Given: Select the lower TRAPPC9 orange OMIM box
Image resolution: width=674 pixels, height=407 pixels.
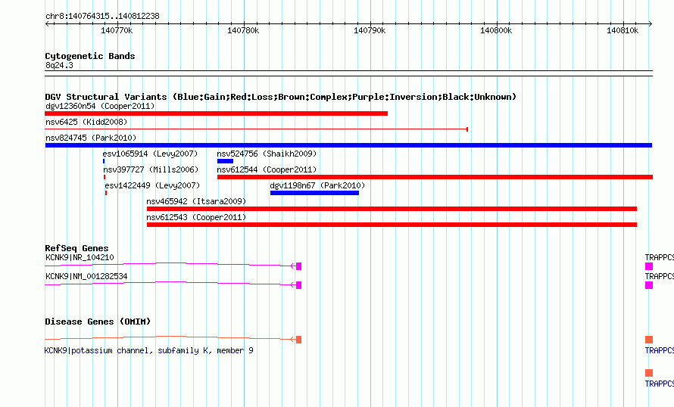Looking at the screenshot, I should point(649,373).
